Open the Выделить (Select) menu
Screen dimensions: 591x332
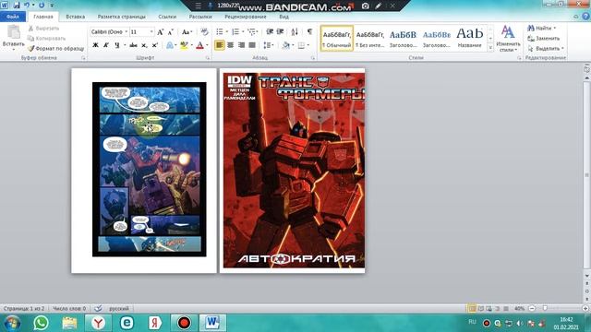pyautogui.click(x=546, y=49)
